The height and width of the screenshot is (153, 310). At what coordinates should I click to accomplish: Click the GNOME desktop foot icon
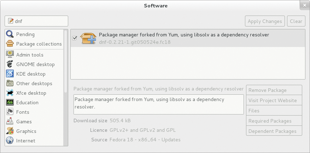(10, 64)
